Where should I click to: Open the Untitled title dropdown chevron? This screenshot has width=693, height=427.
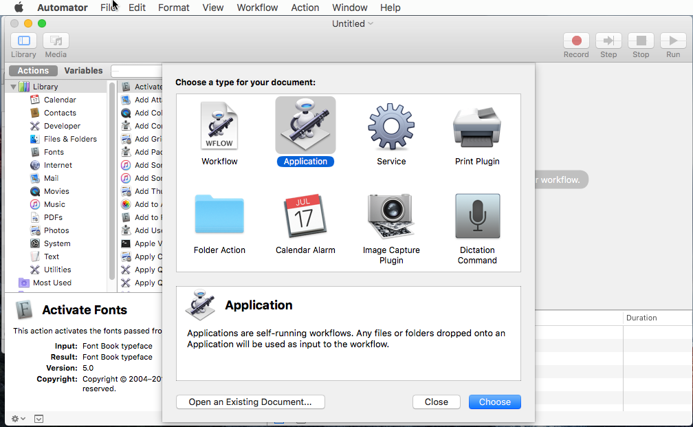[x=371, y=23]
